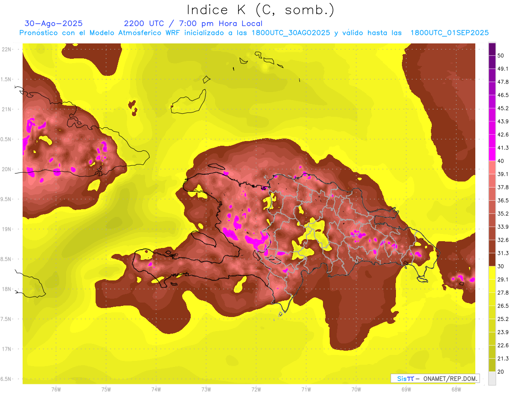Screen dimensions: 512x395
Task: Click legend value "35.2"
Action: point(503,213)
